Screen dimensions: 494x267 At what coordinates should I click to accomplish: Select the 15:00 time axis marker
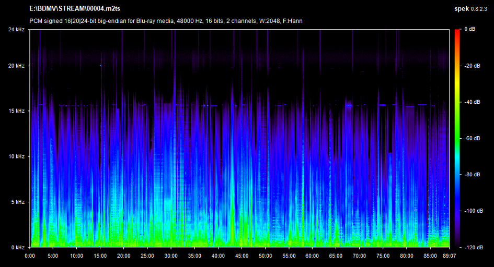pos(100,256)
